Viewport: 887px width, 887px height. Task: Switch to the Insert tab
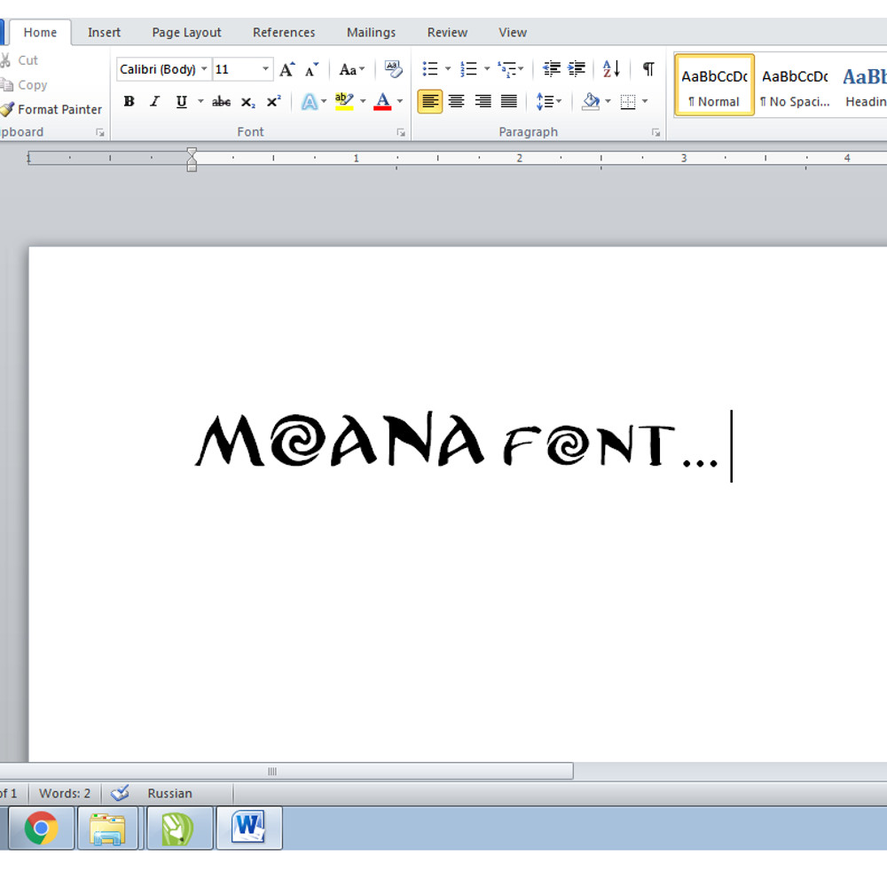coord(104,32)
